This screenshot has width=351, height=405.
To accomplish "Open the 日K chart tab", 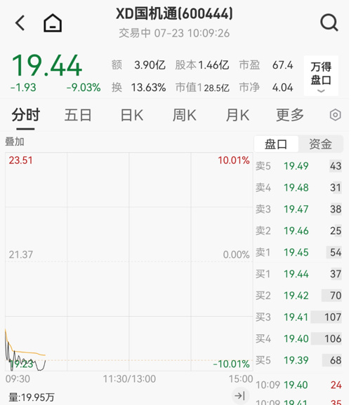I will point(132,115).
